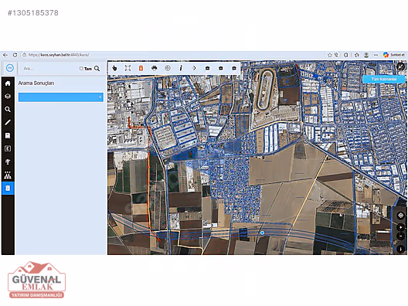Click the 'Arama Sonuçları' heading text
This screenshot has width=408, height=306.
[x=36, y=83]
